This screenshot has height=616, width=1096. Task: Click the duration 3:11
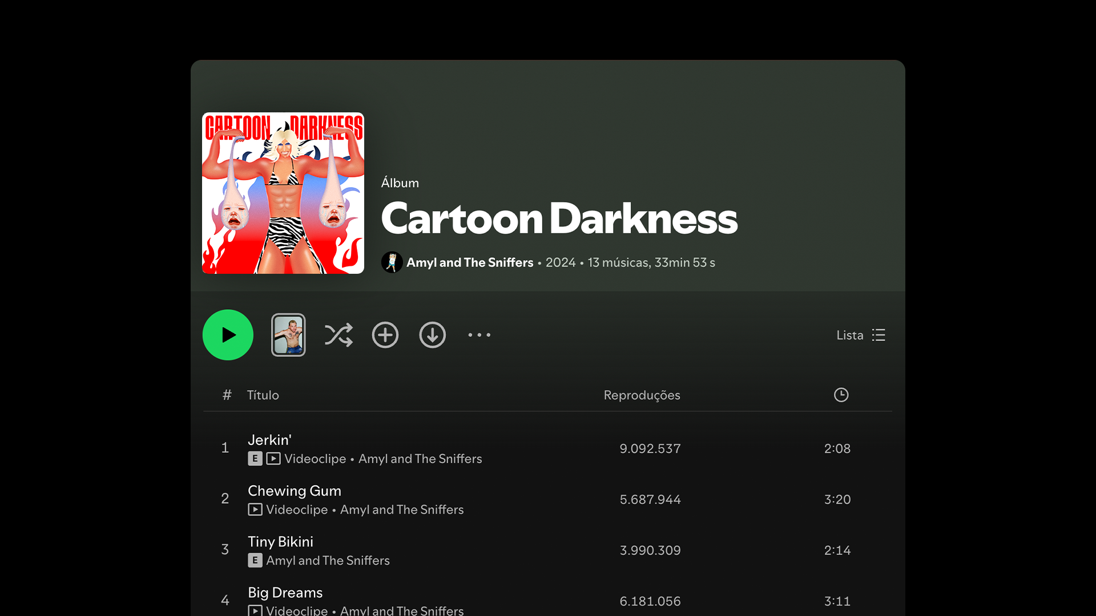click(837, 601)
